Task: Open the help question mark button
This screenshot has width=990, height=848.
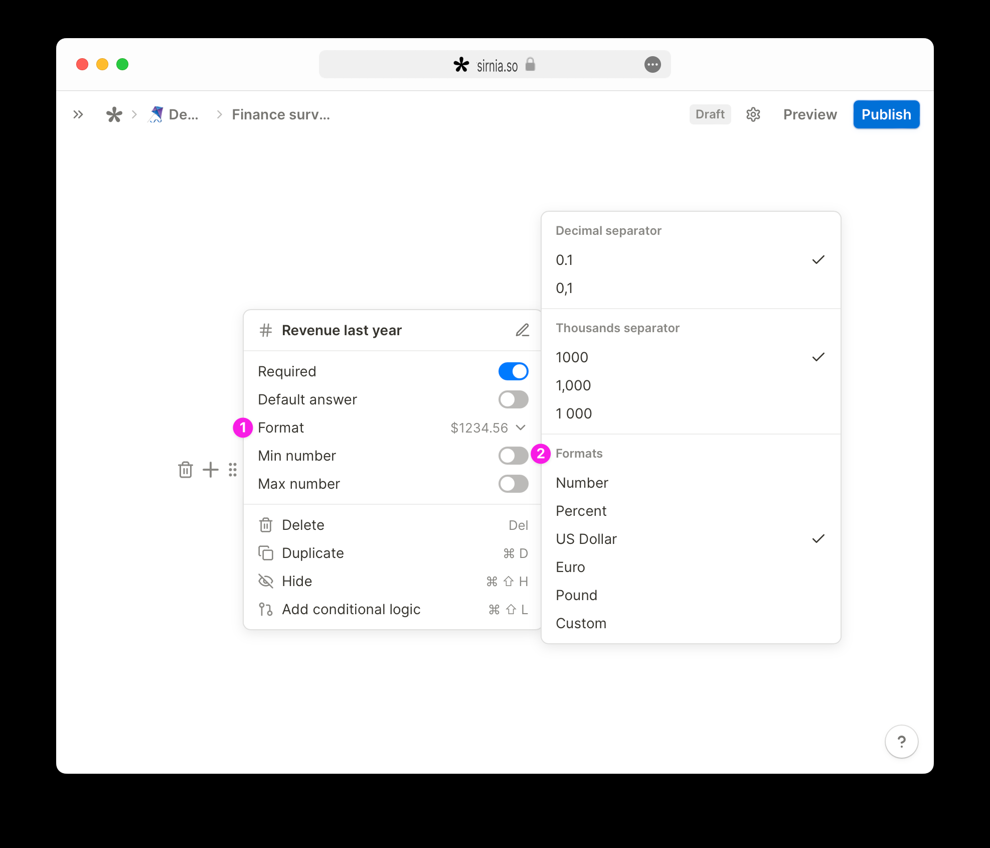Action: (901, 741)
